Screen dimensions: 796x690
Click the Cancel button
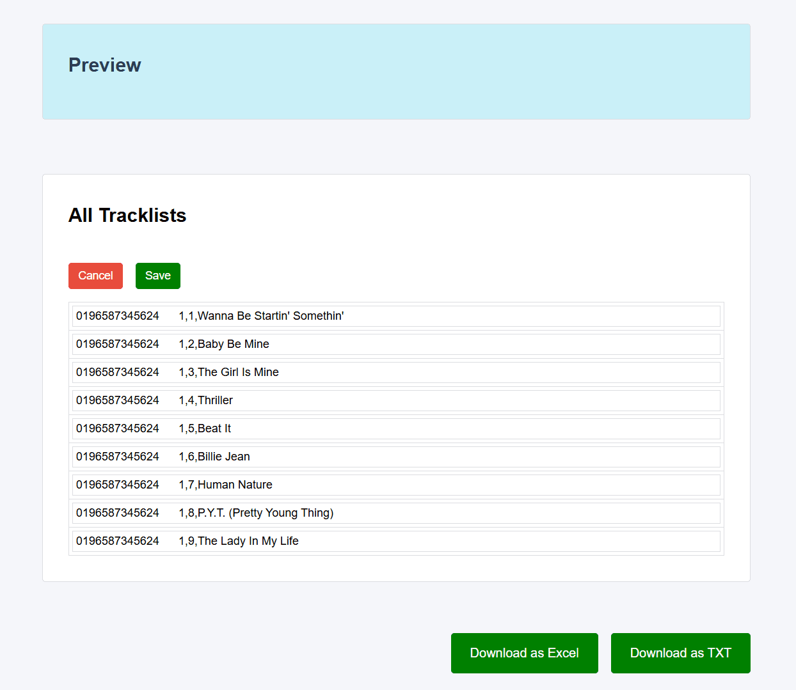point(95,276)
